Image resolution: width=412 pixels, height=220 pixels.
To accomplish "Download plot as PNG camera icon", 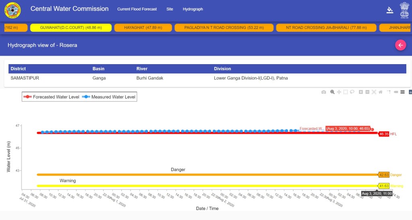I will pos(323,92).
